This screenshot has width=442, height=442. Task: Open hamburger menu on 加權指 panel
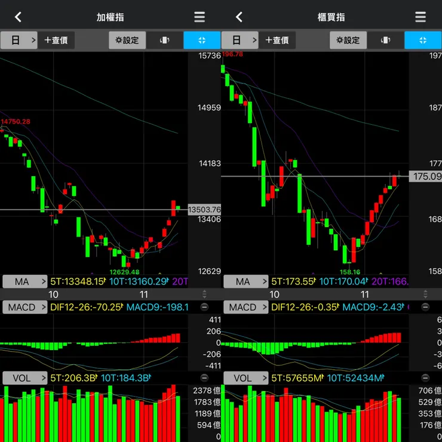pyautogui.click(x=199, y=17)
